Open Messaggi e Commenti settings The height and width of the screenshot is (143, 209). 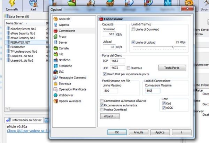point(70,78)
